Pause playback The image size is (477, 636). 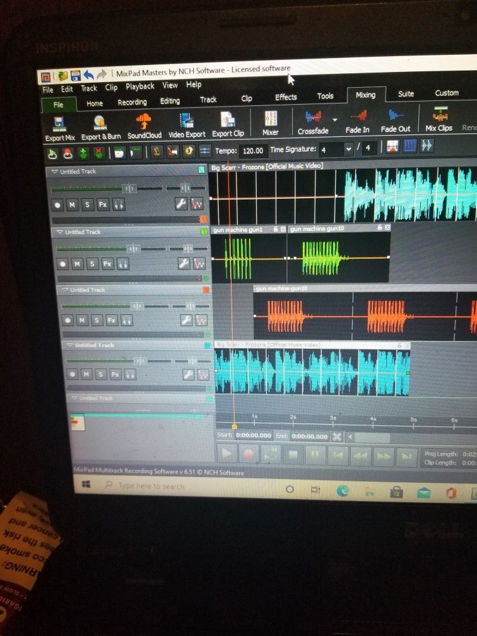pyautogui.click(x=315, y=455)
